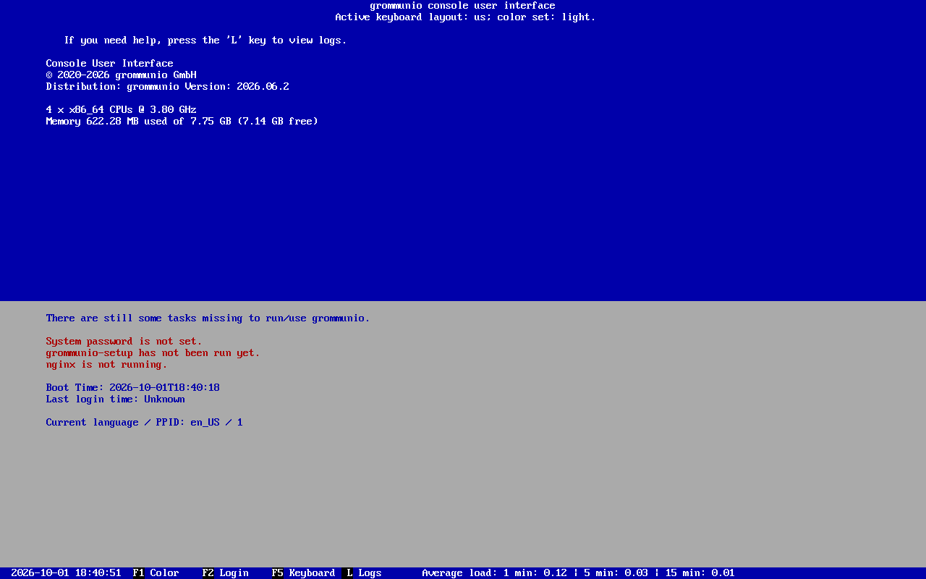This screenshot has height=579, width=926.
Task: Click the Memory usage line
Action: 182,122
